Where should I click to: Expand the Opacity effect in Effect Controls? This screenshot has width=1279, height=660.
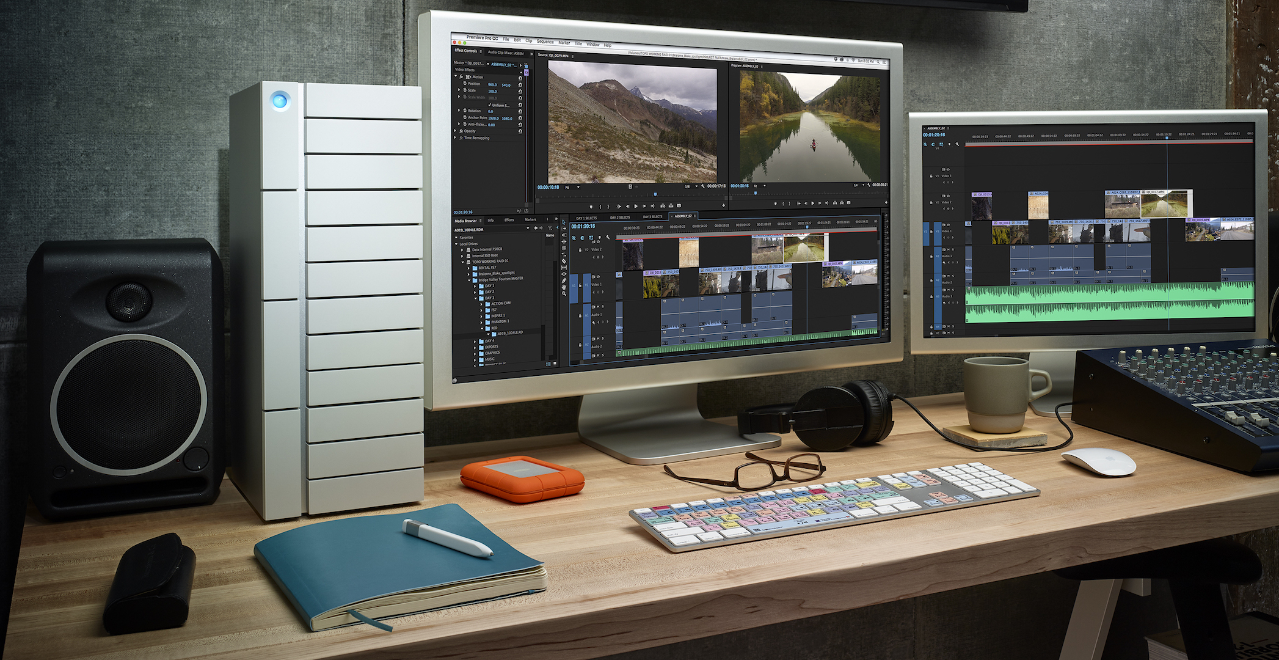click(x=454, y=131)
